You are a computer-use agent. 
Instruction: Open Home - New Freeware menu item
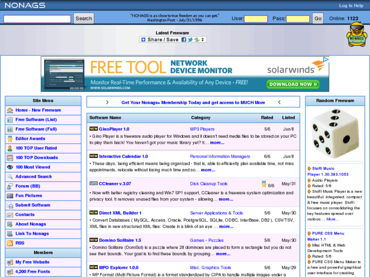tap(38, 110)
